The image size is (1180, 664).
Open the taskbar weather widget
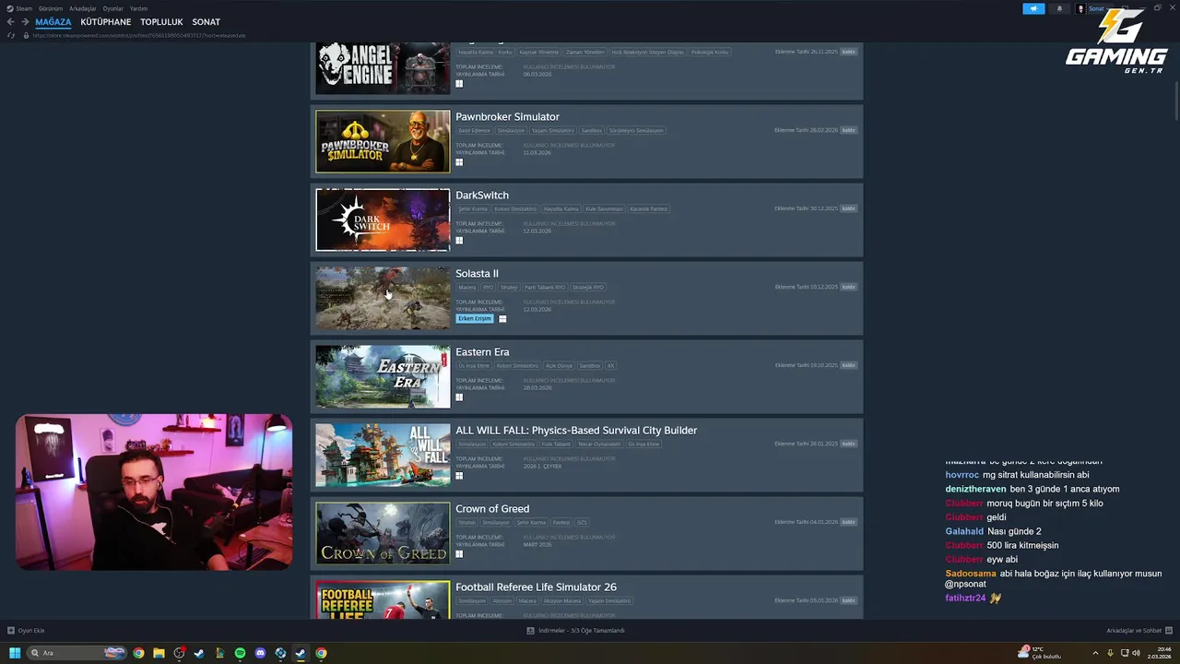coord(1040,653)
